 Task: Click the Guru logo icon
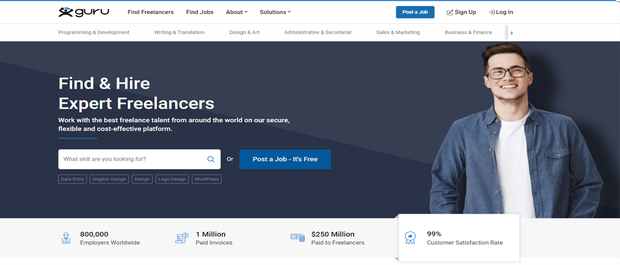tap(66, 12)
